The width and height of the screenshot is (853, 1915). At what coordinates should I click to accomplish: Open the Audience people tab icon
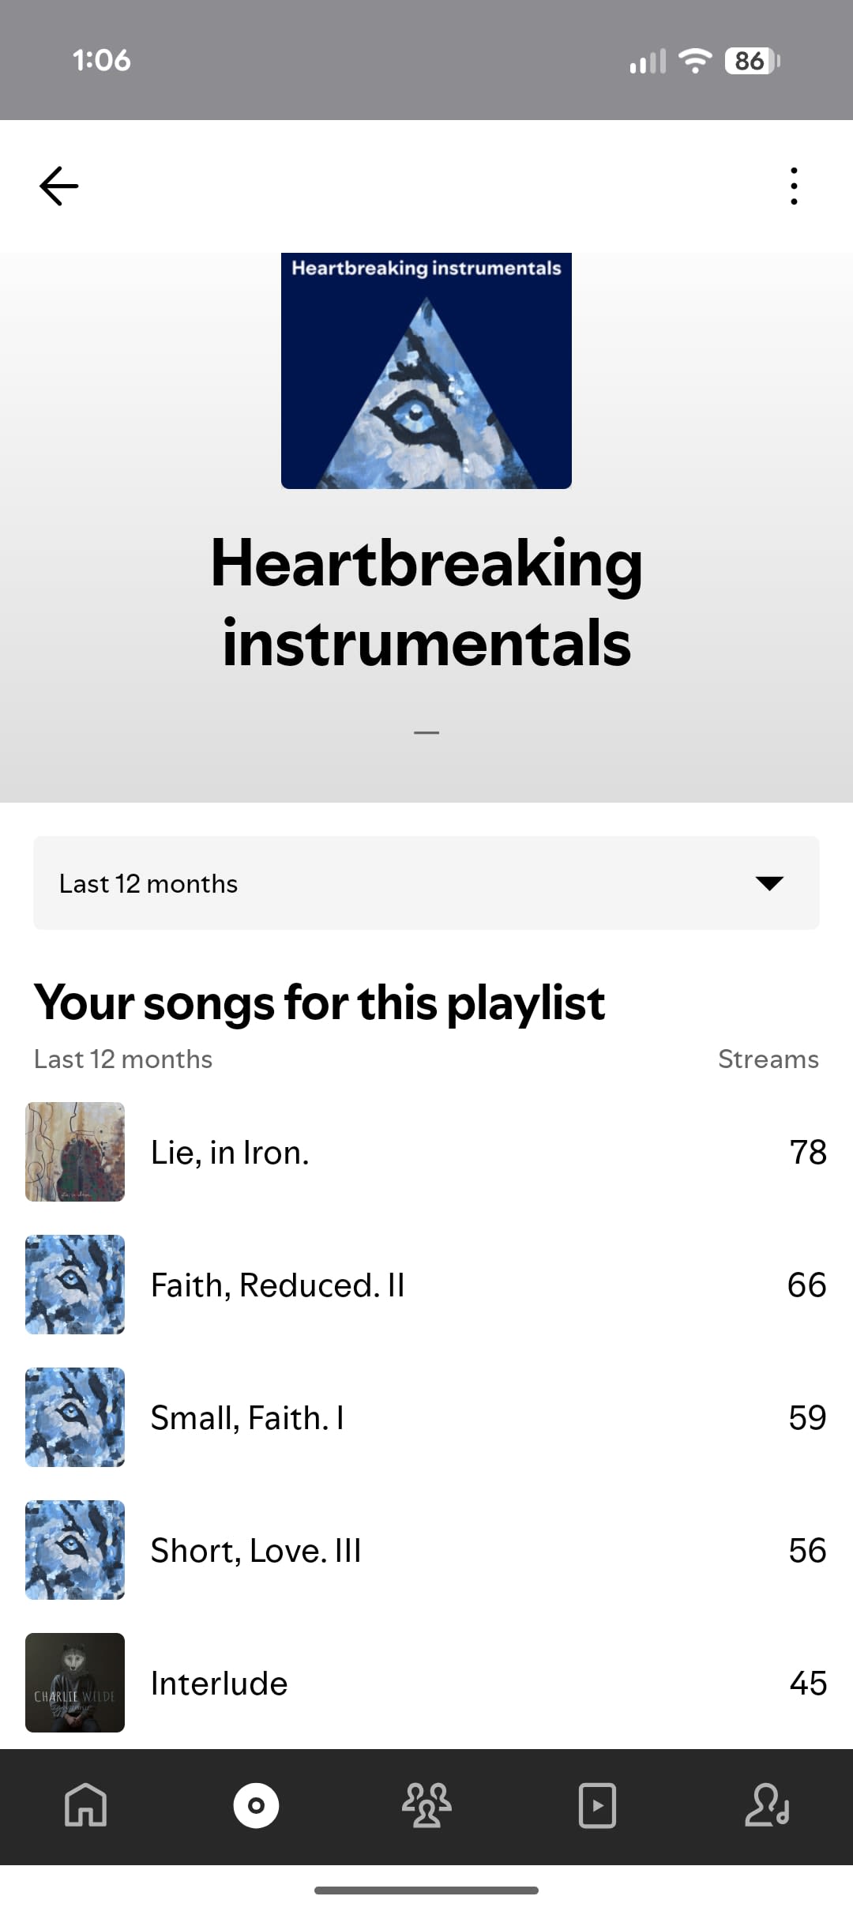426,1805
